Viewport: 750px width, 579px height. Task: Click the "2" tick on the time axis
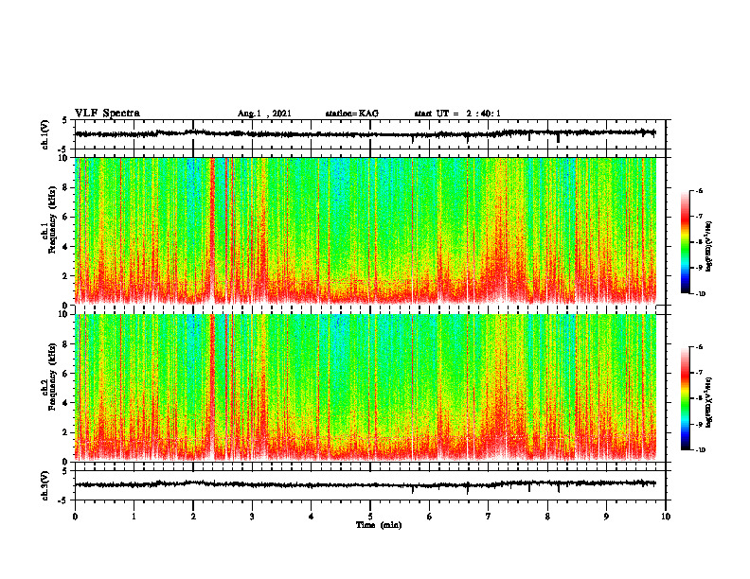click(193, 517)
